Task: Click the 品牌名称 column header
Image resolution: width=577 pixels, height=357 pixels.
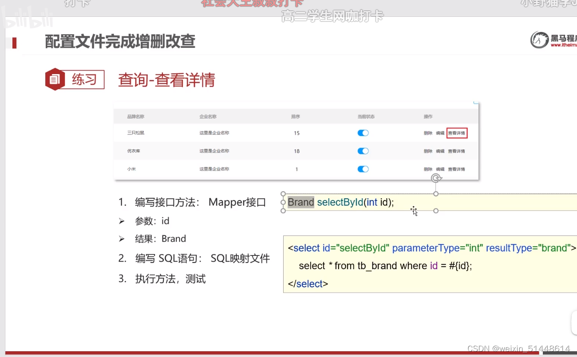Action: 135,117
